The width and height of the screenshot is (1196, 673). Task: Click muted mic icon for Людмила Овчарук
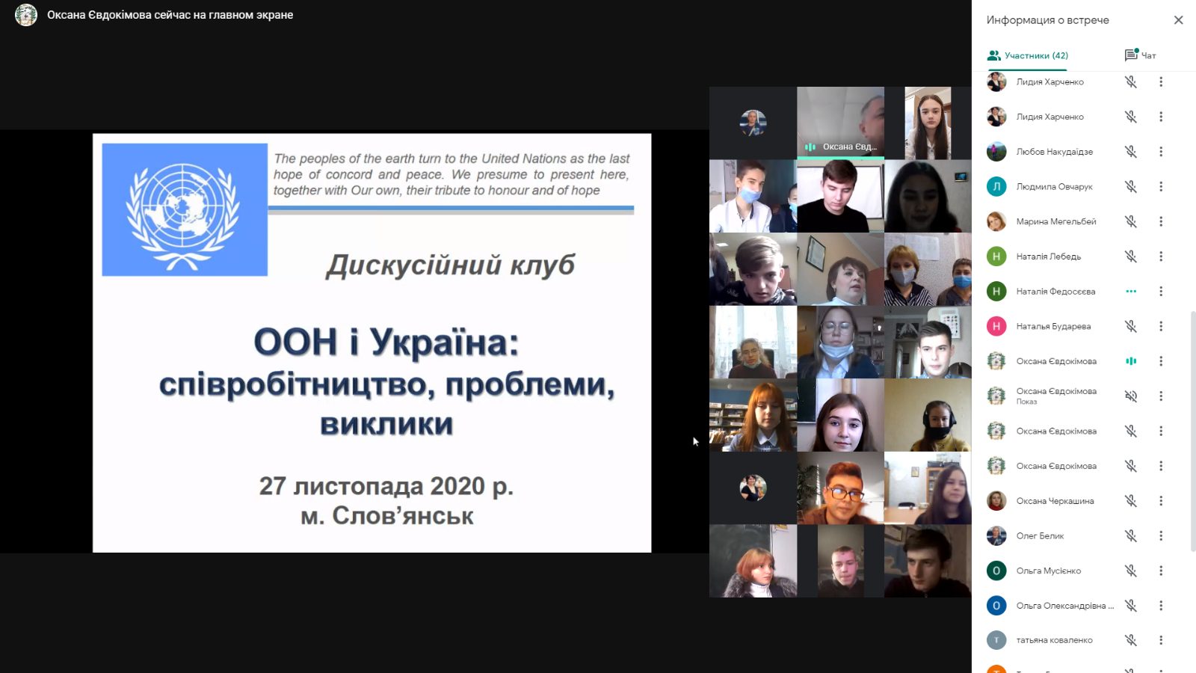(x=1131, y=186)
